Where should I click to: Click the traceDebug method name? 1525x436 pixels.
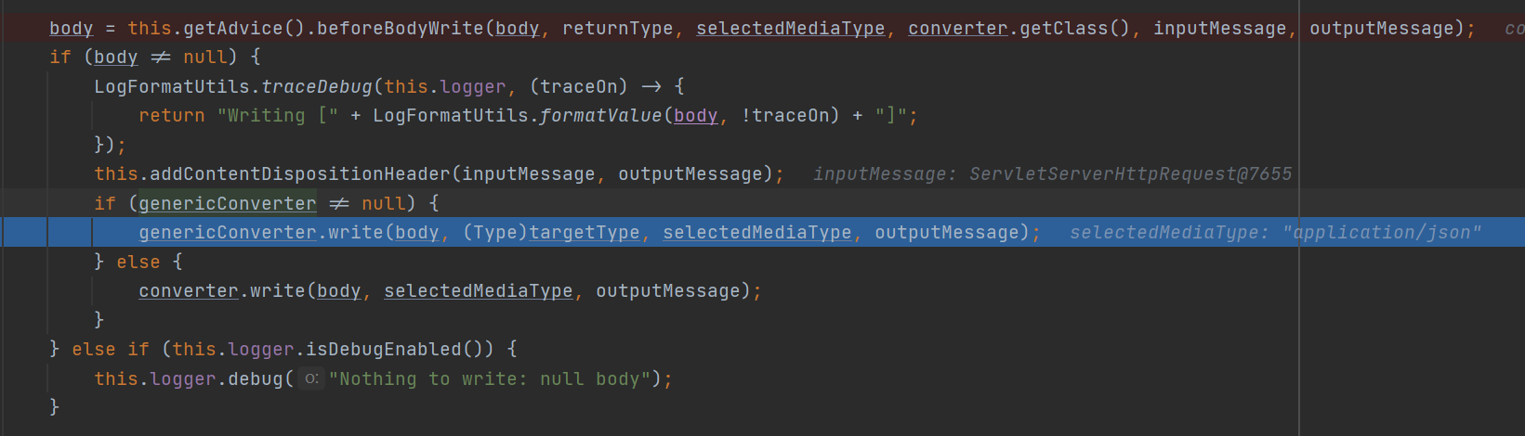pyautogui.click(x=317, y=86)
